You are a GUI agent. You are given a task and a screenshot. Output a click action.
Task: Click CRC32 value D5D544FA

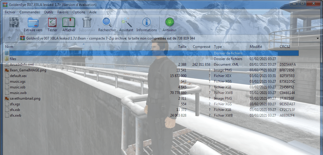pyautogui.click(x=288, y=64)
